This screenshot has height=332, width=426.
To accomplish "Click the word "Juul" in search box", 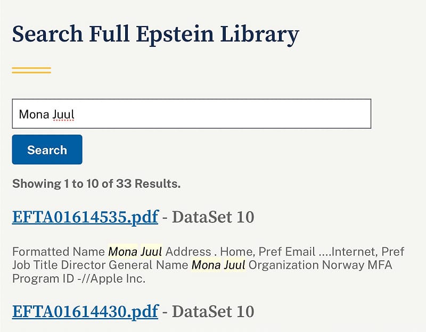I will point(63,114).
